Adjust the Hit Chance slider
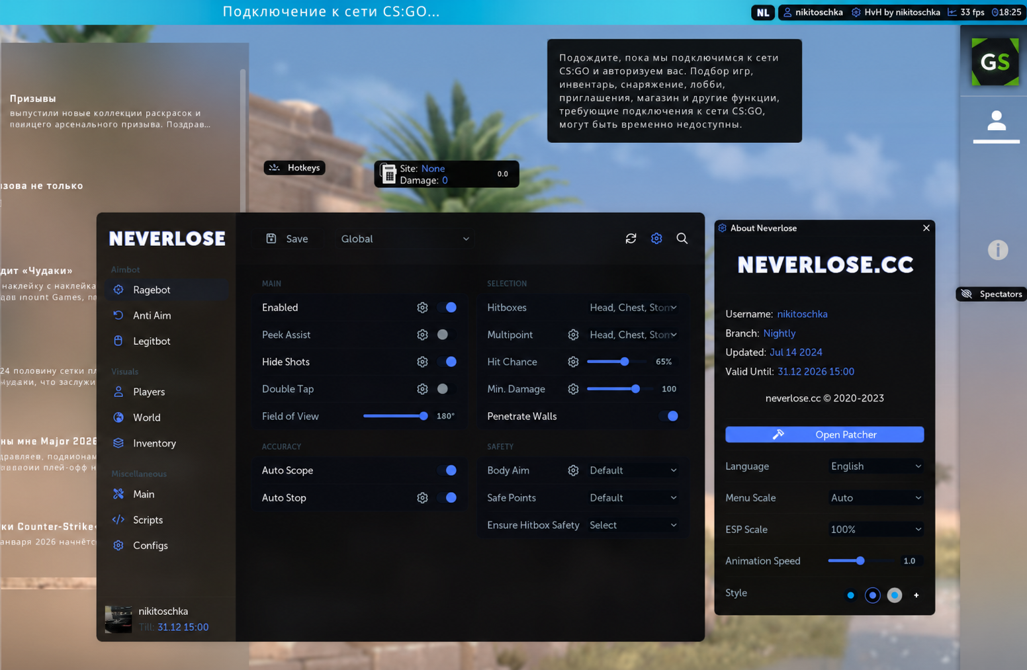 [616, 362]
